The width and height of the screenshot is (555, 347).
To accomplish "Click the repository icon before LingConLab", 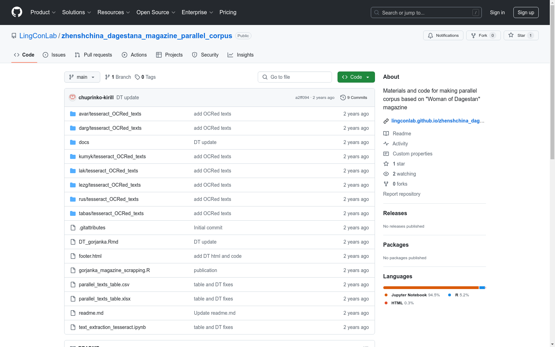I will coord(14,36).
